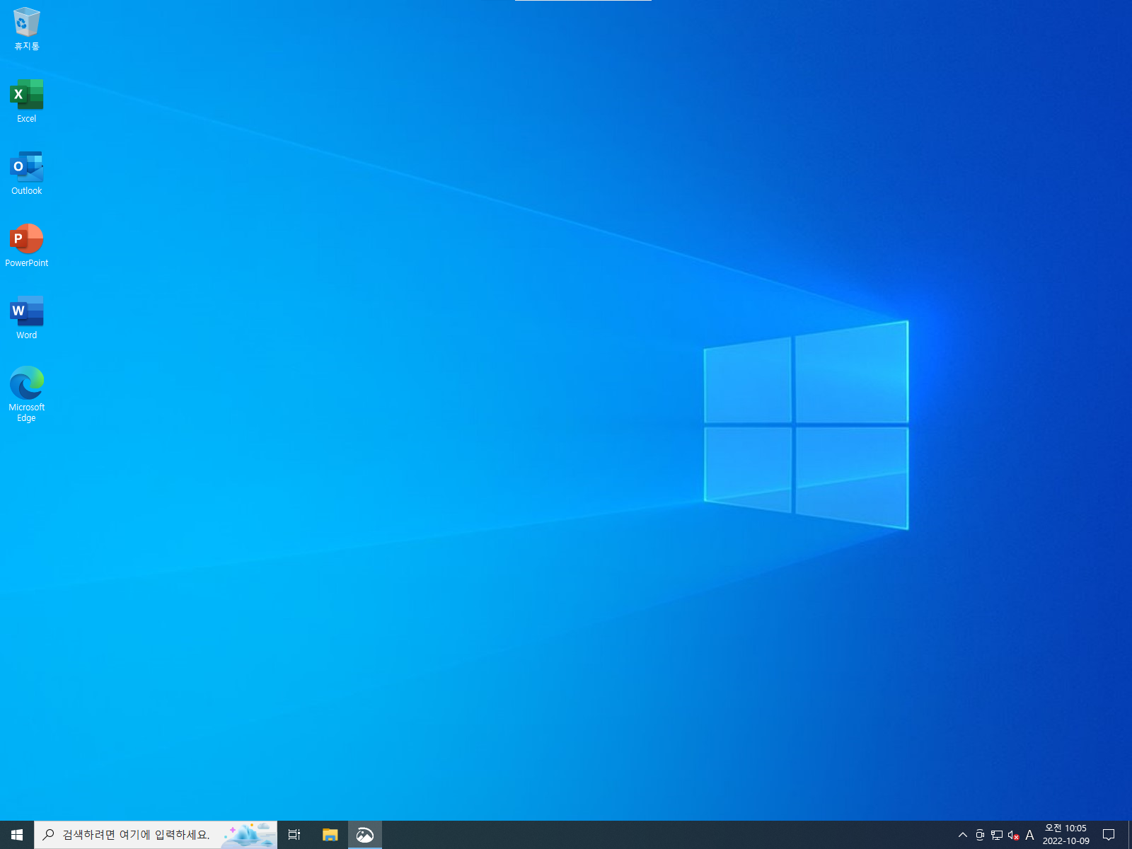
Task: Open the muted volume control
Action: tap(1013, 835)
